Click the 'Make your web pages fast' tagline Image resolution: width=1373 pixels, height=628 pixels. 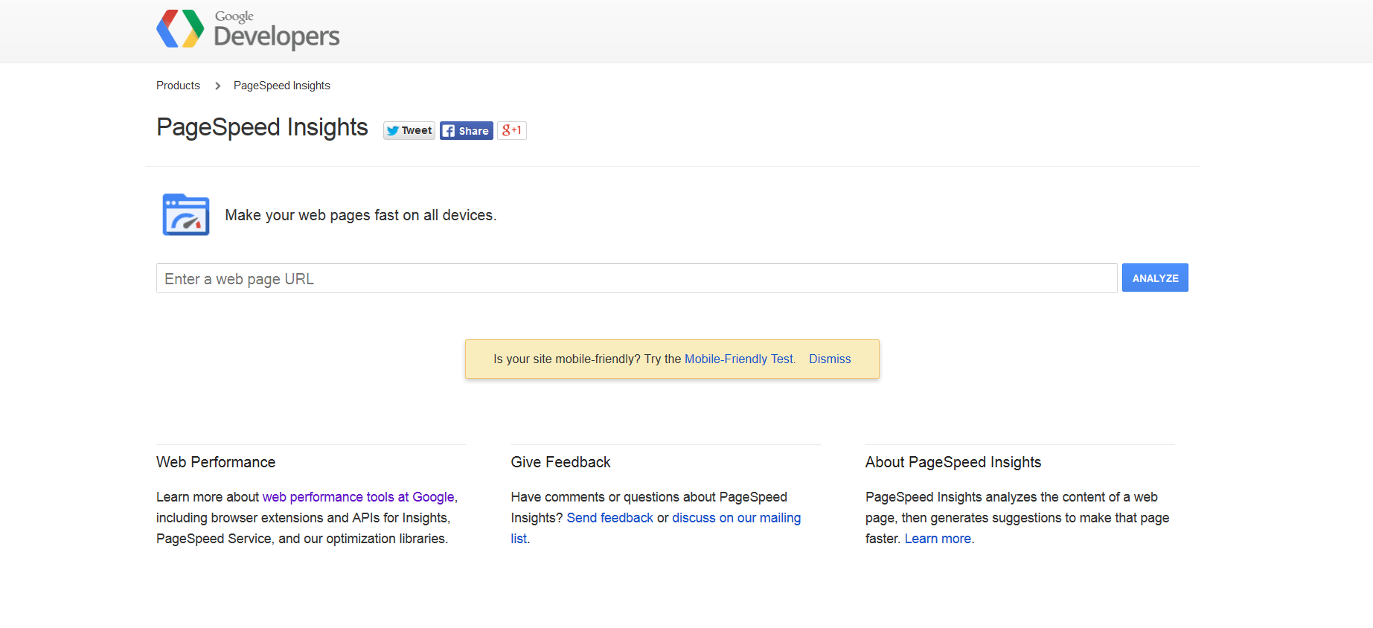click(361, 215)
